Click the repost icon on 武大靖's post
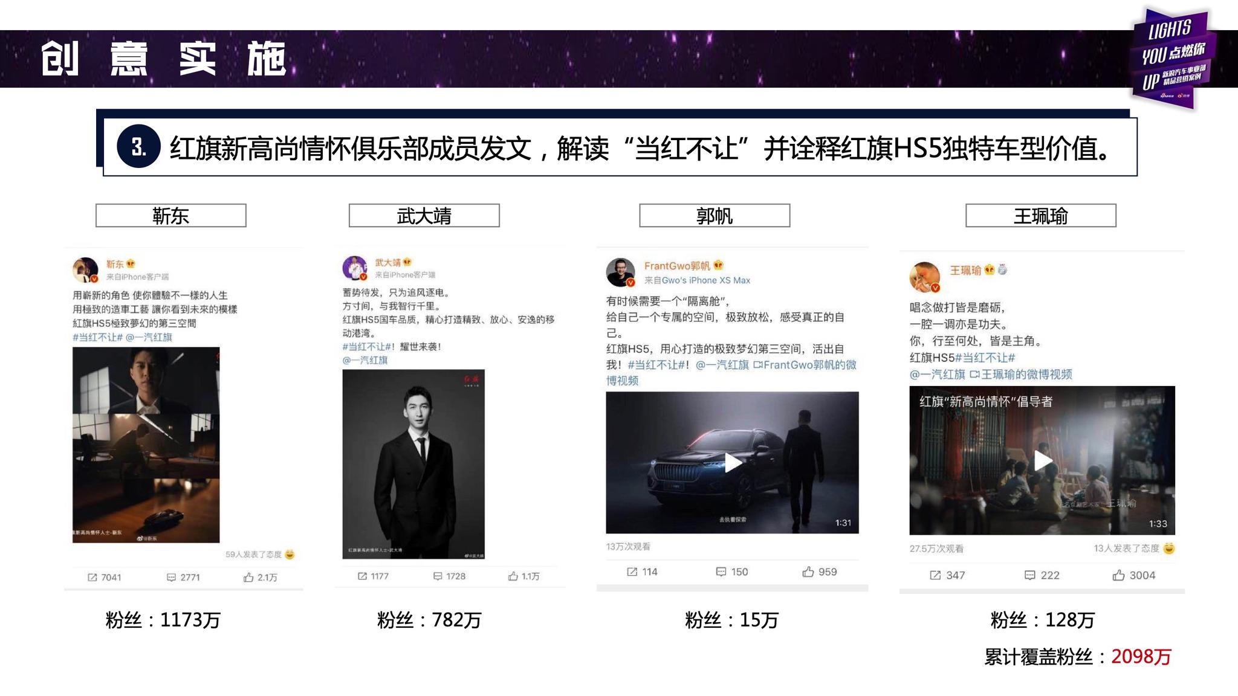This screenshot has height=696, width=1238. click(x=362, y=576)
